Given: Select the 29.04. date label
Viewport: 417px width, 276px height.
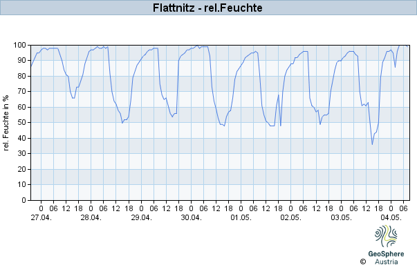Looking at the screenshot, I should pos(141,217).
